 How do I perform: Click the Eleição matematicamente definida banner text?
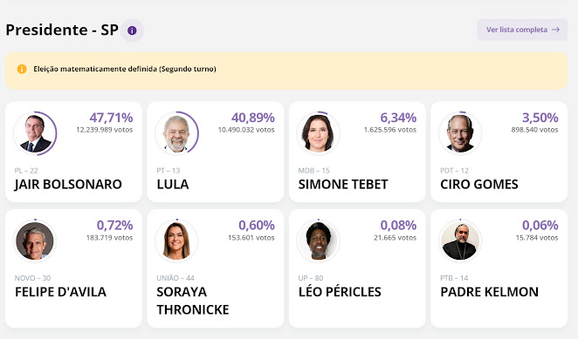(125, 69)
